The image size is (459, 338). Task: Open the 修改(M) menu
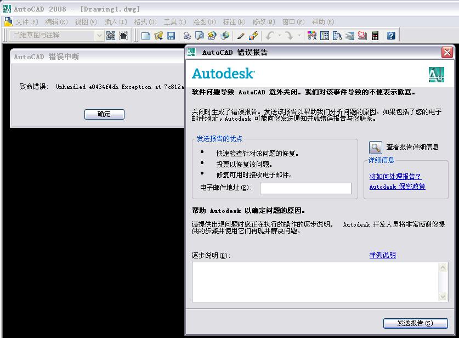click(x=264, y=22)
